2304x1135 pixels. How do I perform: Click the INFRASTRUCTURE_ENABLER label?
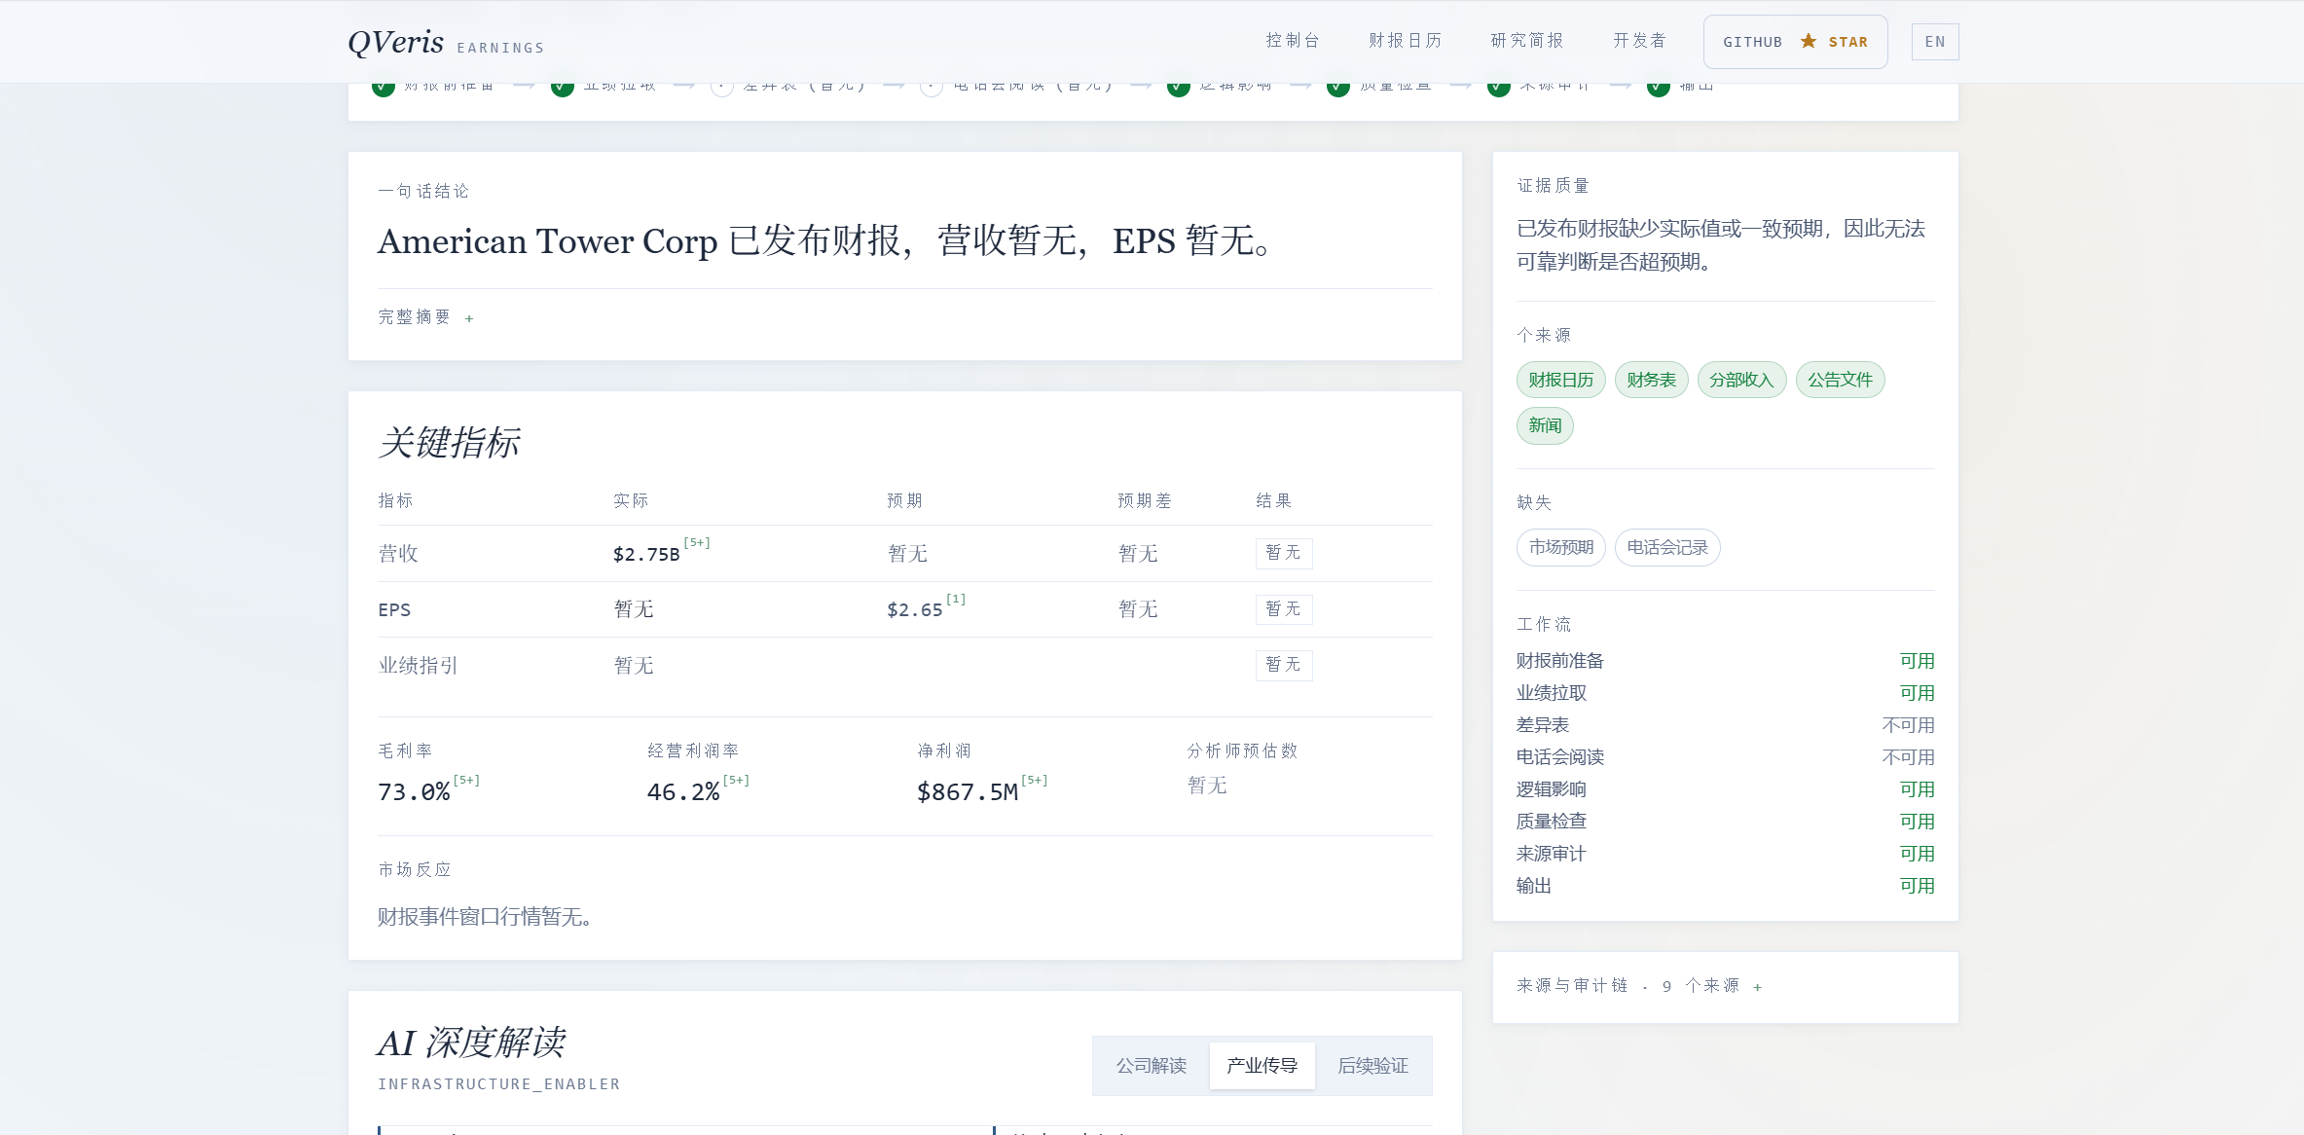tap(499, 1084)
